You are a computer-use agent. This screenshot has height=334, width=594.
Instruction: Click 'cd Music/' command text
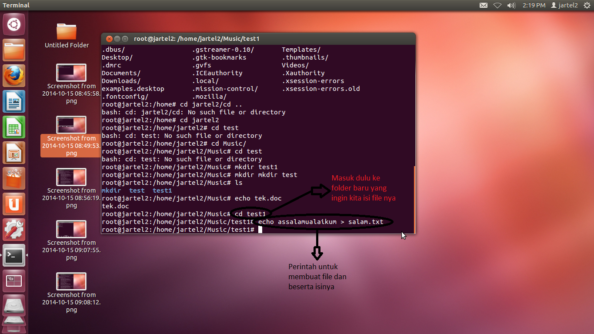(x=229, y=144)
